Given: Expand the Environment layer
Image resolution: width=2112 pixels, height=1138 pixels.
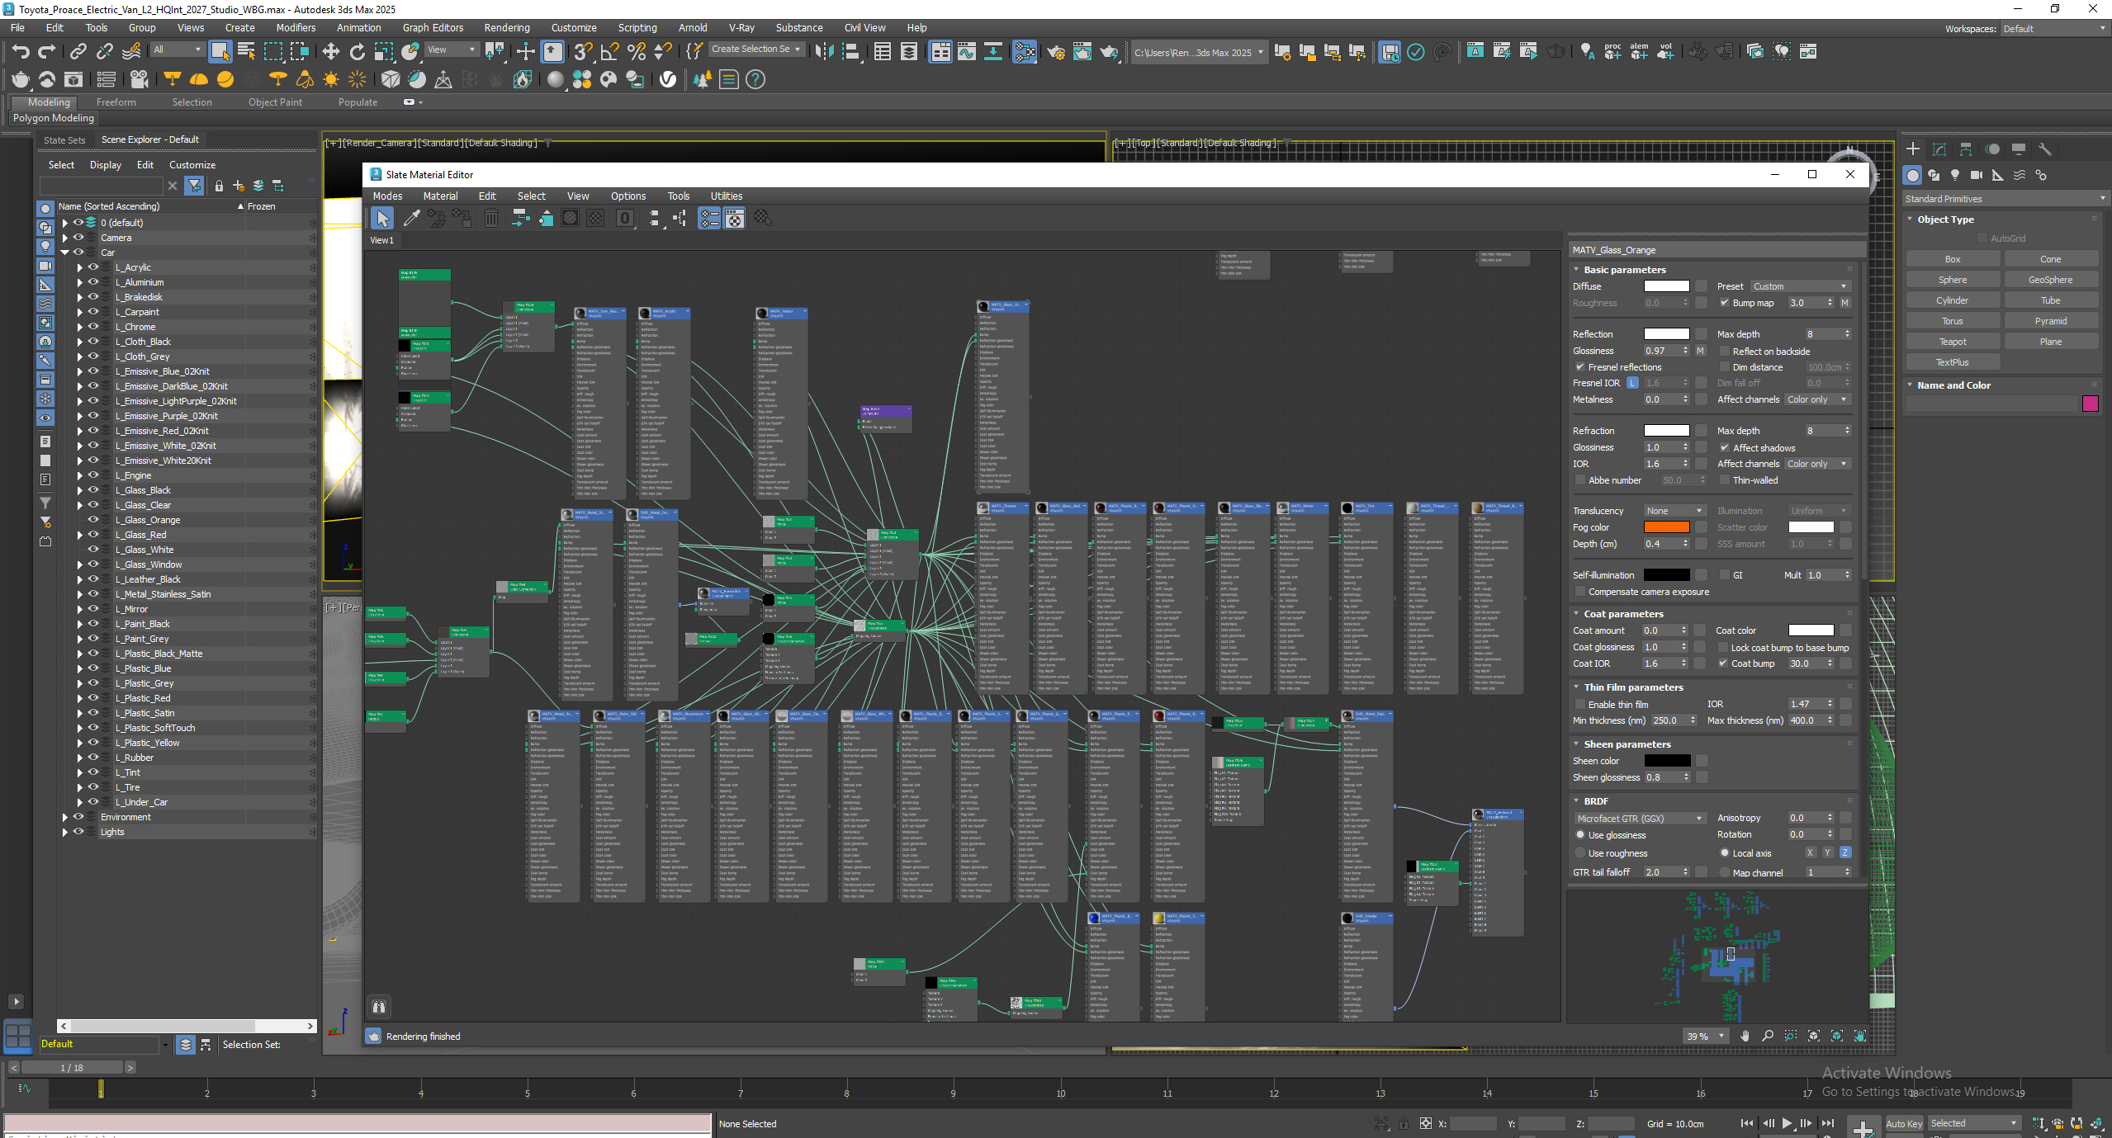Looking at the screenshot, I should [64, 817].
